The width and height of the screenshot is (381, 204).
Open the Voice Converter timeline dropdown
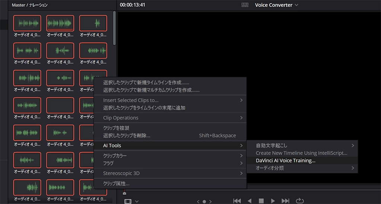(276, 5)
